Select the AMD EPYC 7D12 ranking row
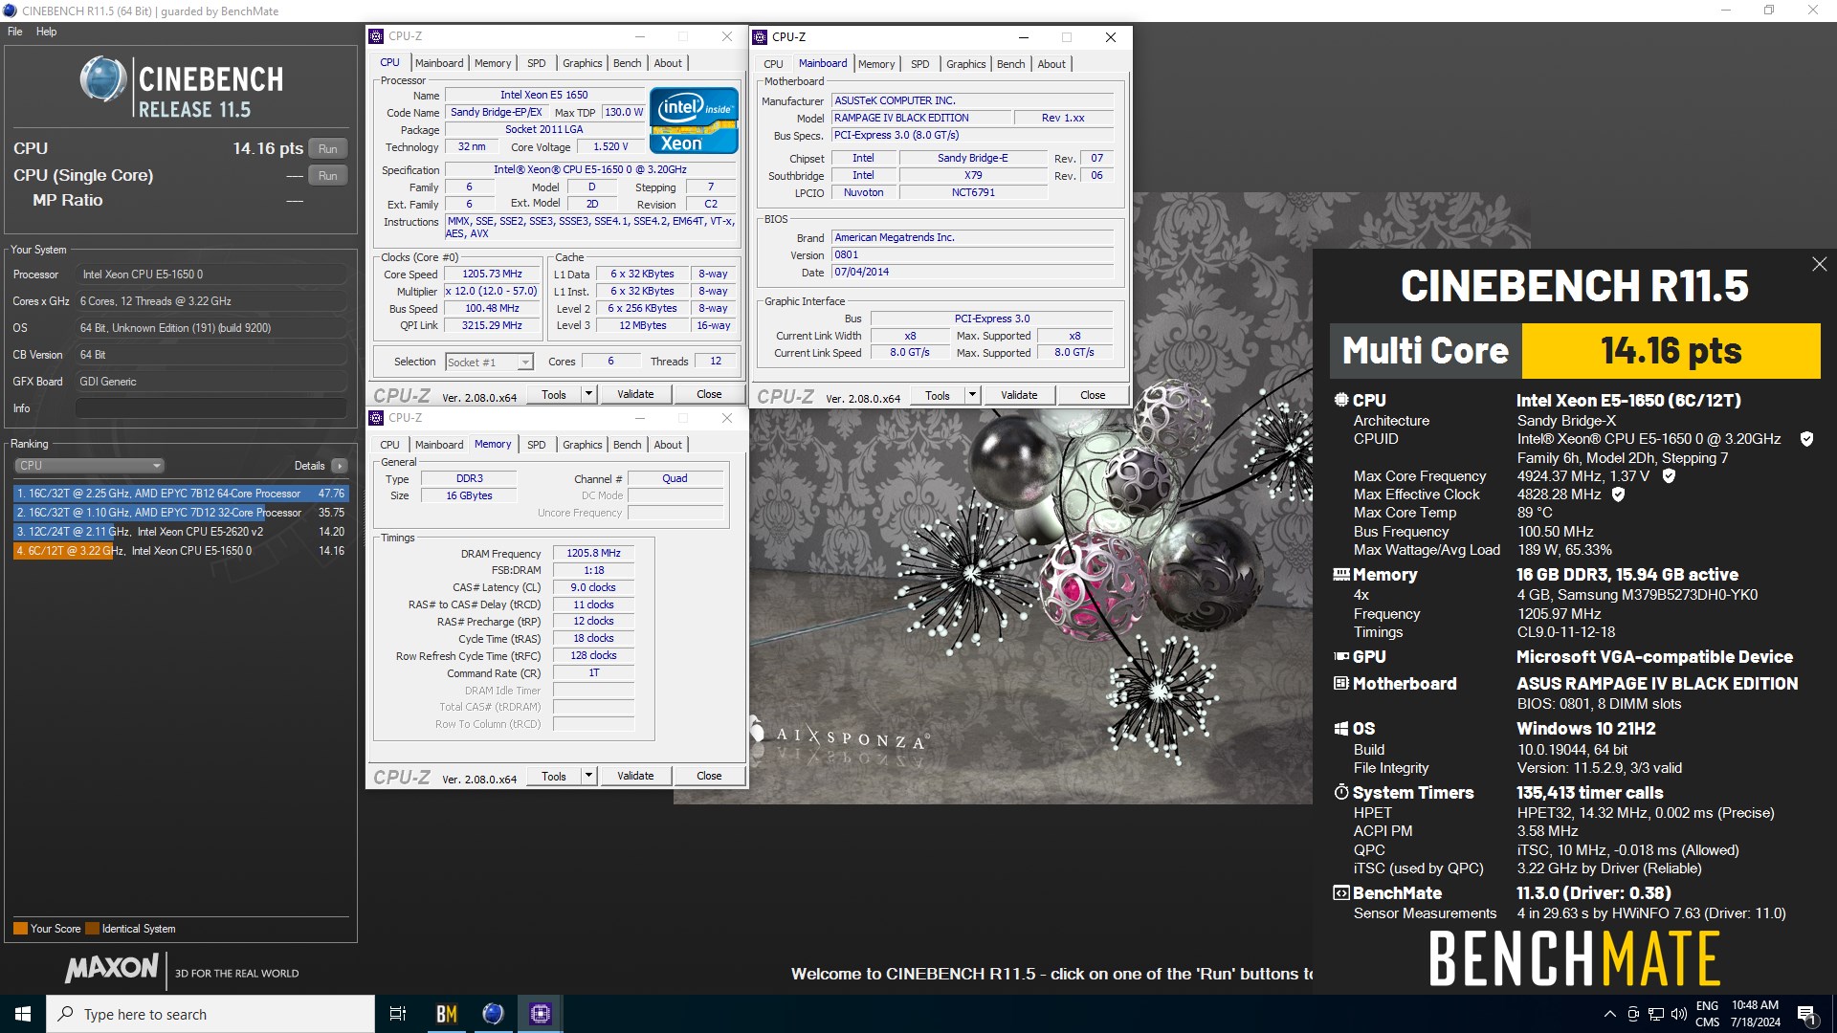 click(x=181, y=513)
